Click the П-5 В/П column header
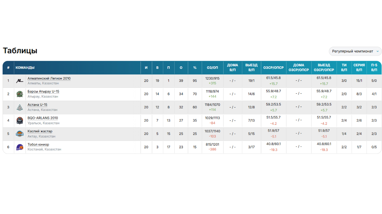Viewport: 382px width, 214px height. point(374,68)
